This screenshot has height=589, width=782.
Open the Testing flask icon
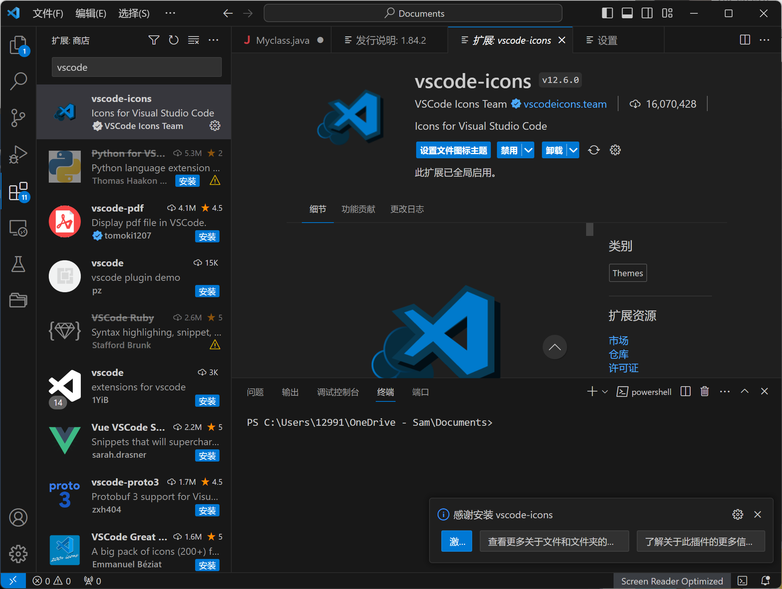click(18, 264)
